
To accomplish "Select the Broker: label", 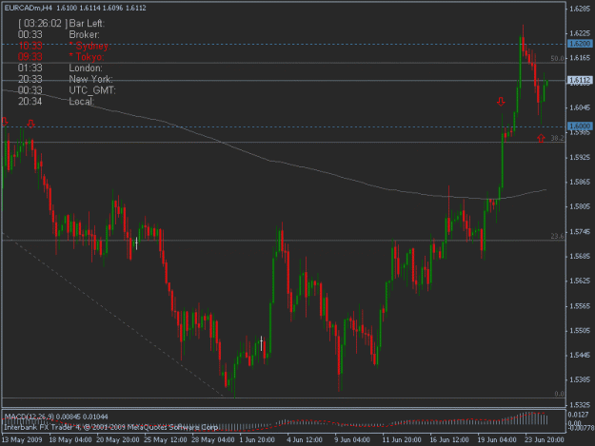I will pyautogui.click(x=84, y=34).
